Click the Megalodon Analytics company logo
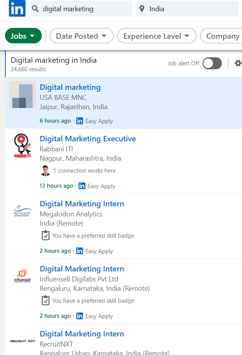Image resolution: width=242 pixels, height=355 pixels. tap(22, 211)
